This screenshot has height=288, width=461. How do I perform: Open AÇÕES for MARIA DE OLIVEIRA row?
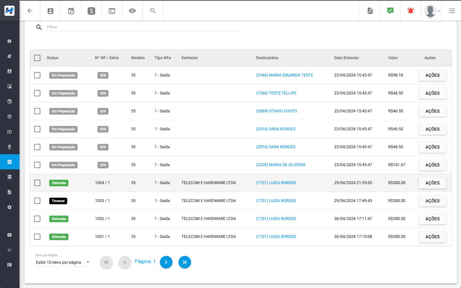pyautogui.click(x=433, y=165)
